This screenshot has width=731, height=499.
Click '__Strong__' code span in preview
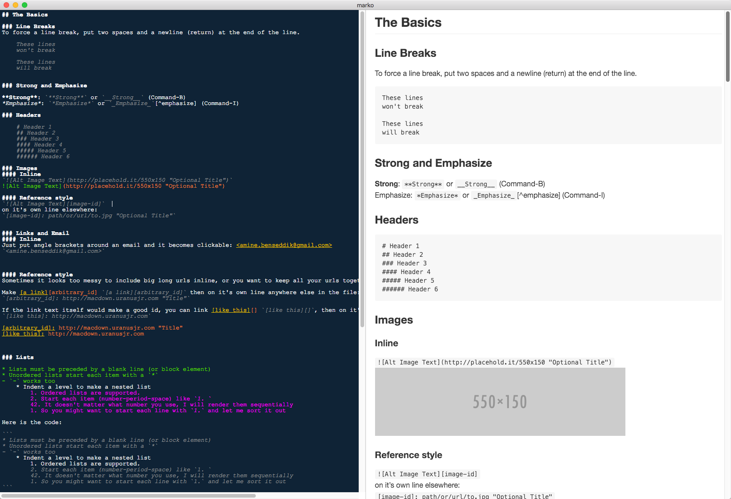pyautogui.click(x=476, y=185)
